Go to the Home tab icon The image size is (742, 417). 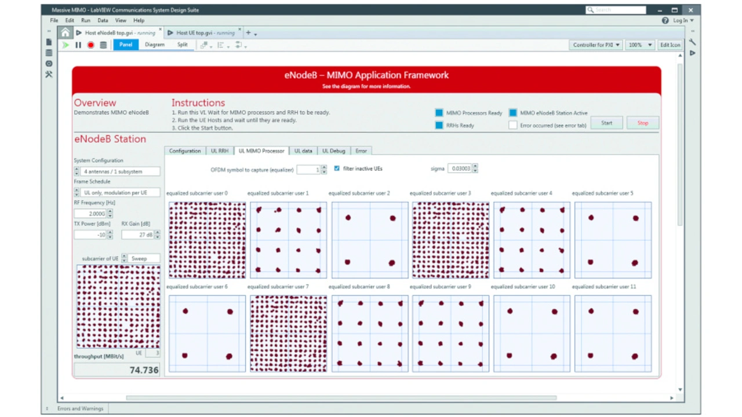[x=66, y=32]
